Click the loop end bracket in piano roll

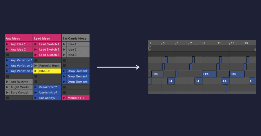pyautogui.click(x=255, y=49)
